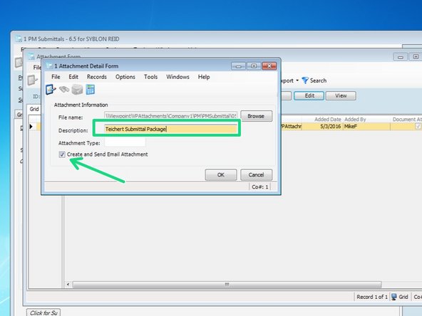Click the MikeF cell in grid
This screenshot has width=422, height=316.
click(x=366, y=126)
